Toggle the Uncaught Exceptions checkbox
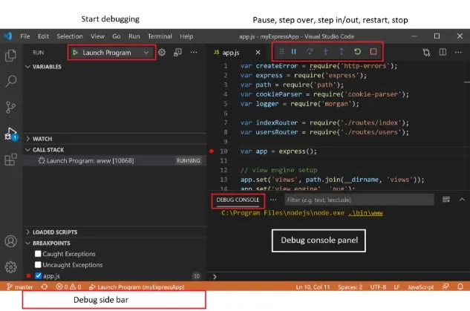This screenshot has height=311, width=470. click(x=38, y=265)
